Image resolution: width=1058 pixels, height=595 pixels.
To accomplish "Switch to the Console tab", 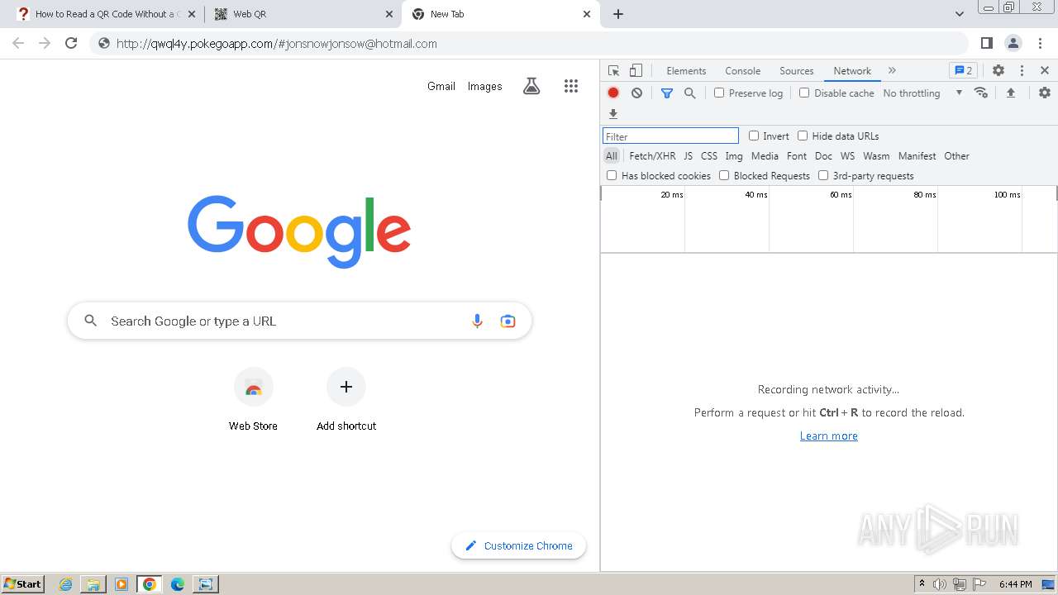I will (742, 71).
